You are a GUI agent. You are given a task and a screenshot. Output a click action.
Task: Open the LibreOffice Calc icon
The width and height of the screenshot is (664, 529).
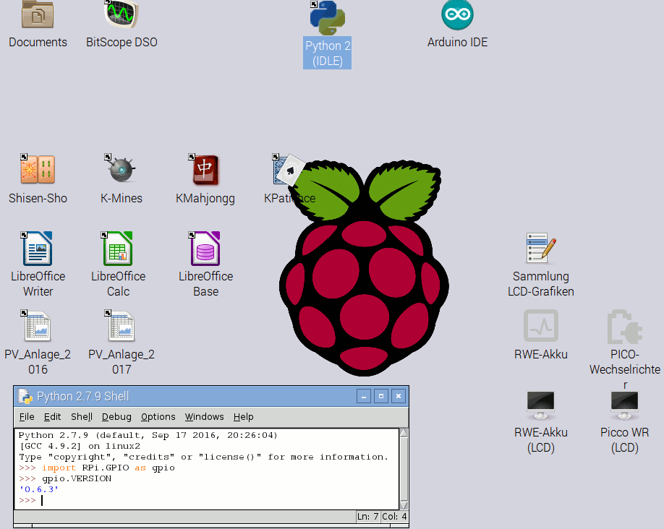[x=118, y=249]
